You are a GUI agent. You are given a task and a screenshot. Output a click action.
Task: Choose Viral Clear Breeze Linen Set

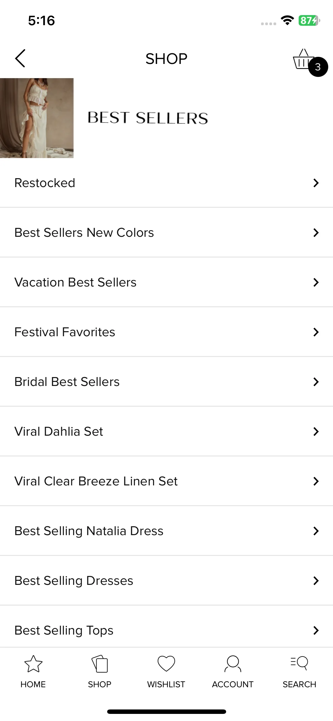click(x=166, y=481)
